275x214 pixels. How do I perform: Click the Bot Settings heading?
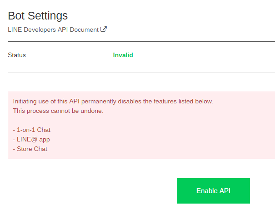point(38,15)
